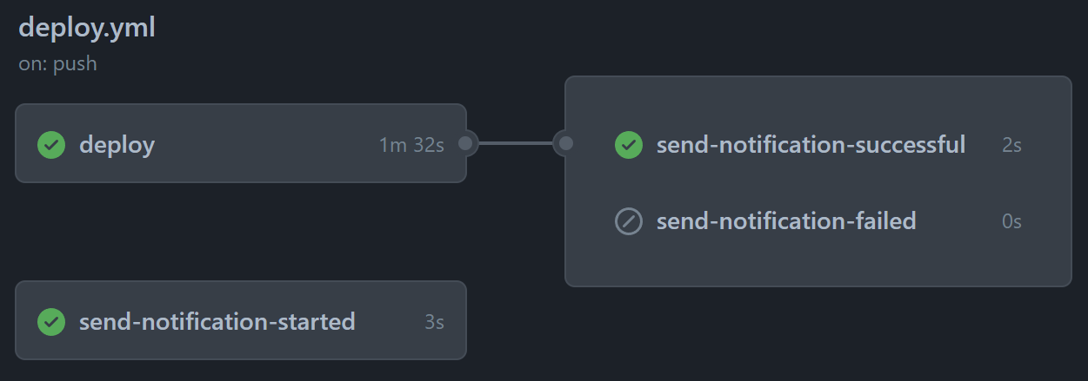Click the "on: push" trigger text

pos(57,64)
